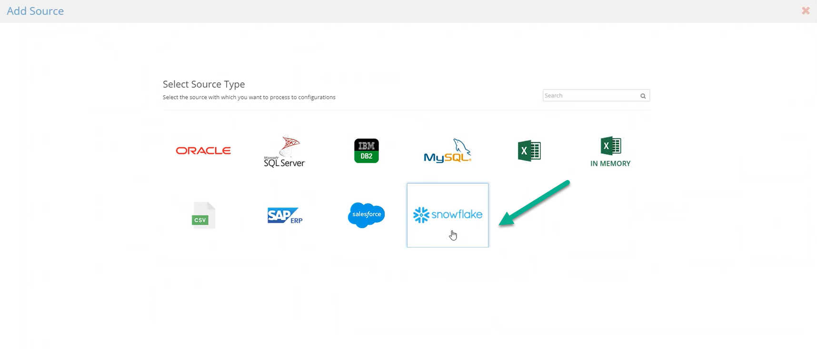Image resolution: width=817 pixels, height=349 pixels.
Task: Pick the CSV file source
Action: pos(203,215)
